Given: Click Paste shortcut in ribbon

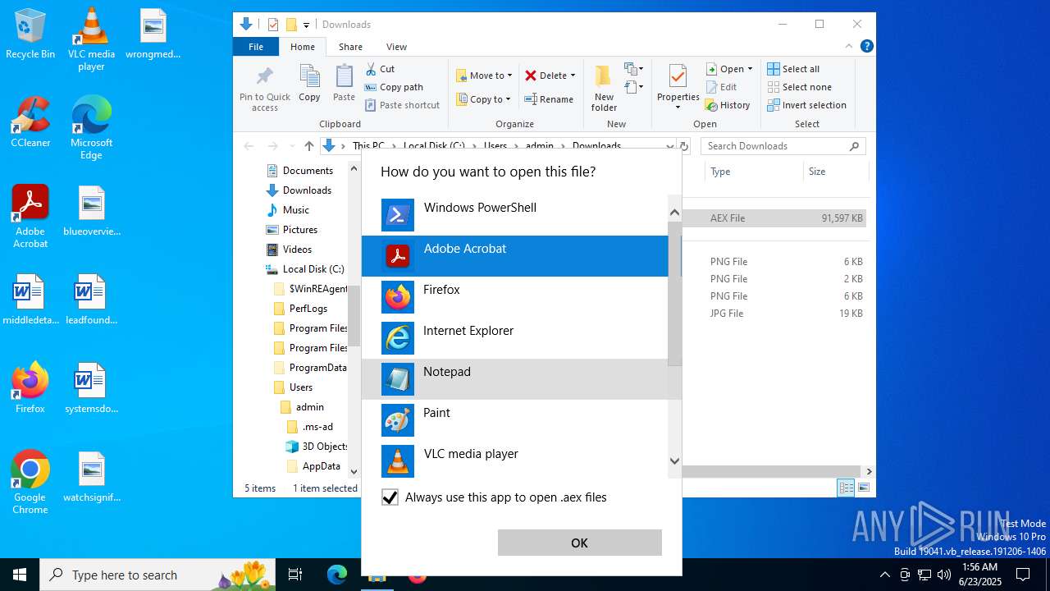Looking at the screenshot, I should pyautogui.click(x=403, y=105).
